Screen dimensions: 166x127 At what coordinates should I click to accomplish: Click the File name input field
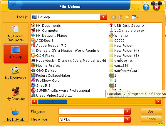(91, 111)
